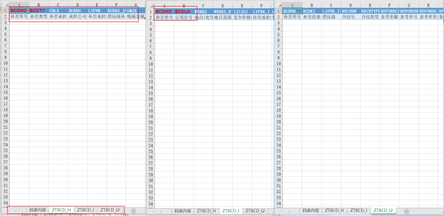Select ZTBCD_I2 tab in right window
The width and height of the screenshot is (444, 216).
(x=383, y=211)
